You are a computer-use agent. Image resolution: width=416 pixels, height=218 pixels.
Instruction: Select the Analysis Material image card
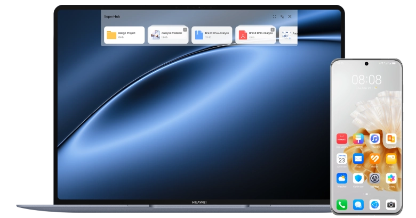click(168, 35)
